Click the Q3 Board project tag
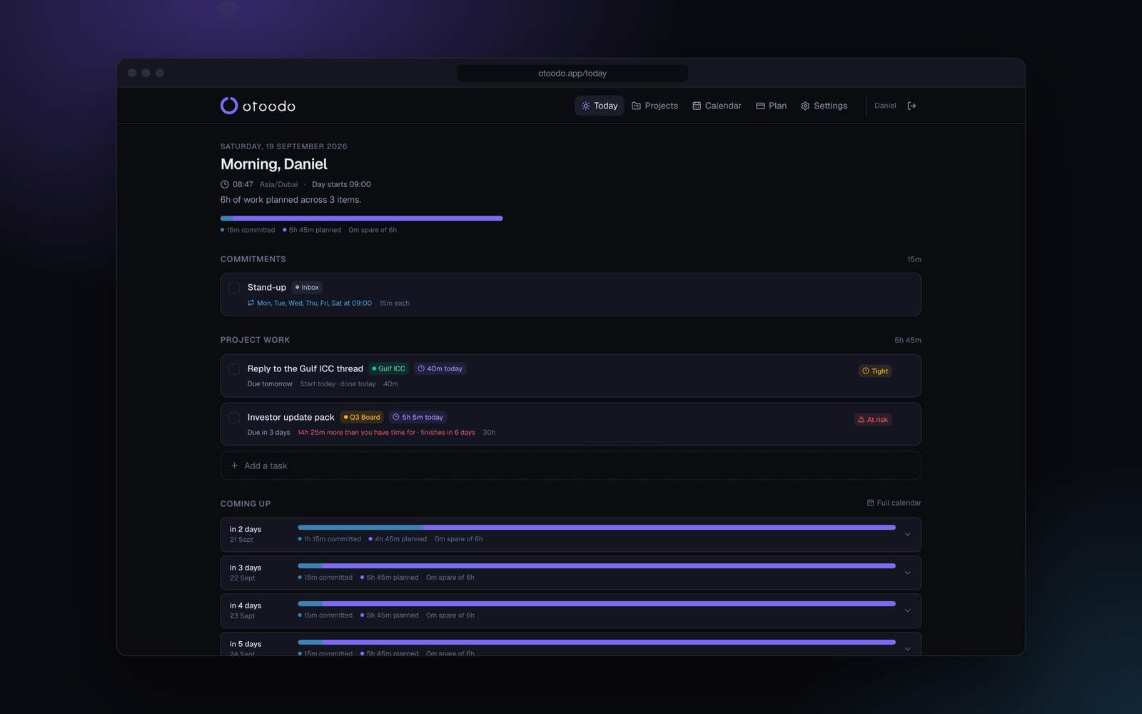Screen dimensions: 1142x714 coord(362,417)
